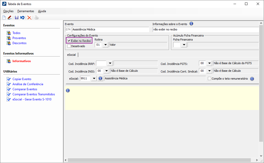Select the eSocial tab
The width and height of the screenshot is (264, 163).
(71, 55)
